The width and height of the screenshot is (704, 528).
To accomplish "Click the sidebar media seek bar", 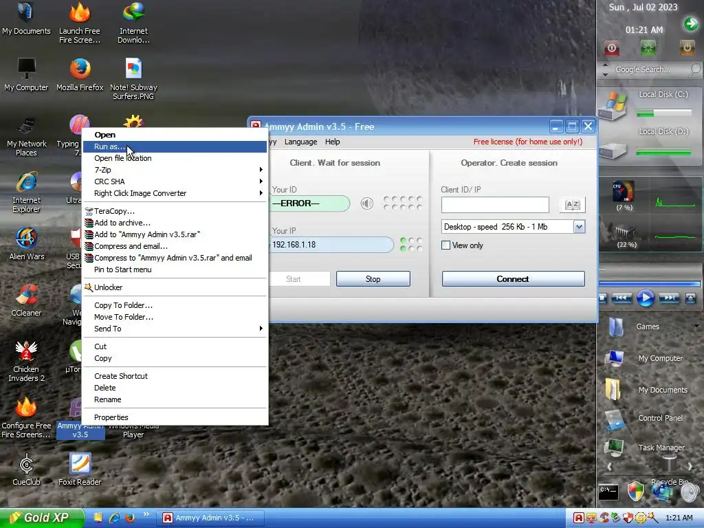I will [650, 284].
